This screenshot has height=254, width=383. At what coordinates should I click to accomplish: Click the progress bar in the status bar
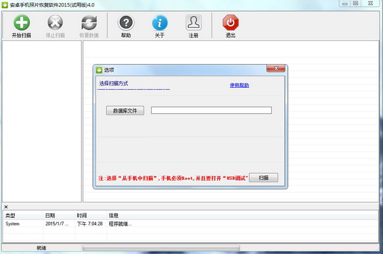point(161,248)
